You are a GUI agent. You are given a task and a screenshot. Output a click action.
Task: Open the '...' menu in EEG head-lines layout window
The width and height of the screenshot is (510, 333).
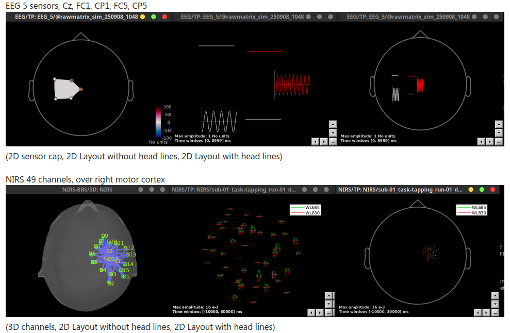tap(498, 141)
